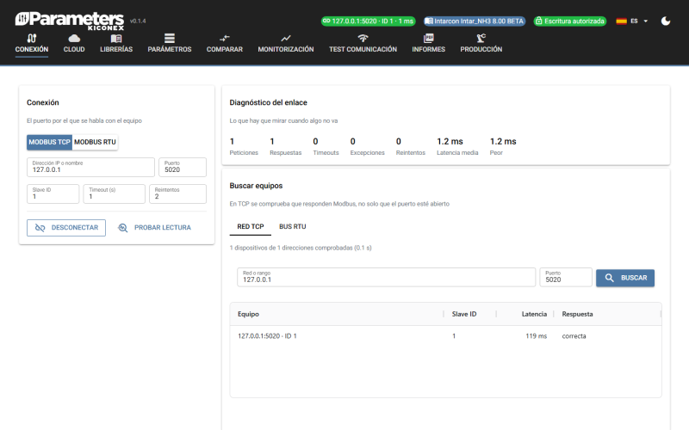The height and width of the screenshot is (430, 689).
Task: Click the Excepciones count value
Action: [x=353, y=141]
